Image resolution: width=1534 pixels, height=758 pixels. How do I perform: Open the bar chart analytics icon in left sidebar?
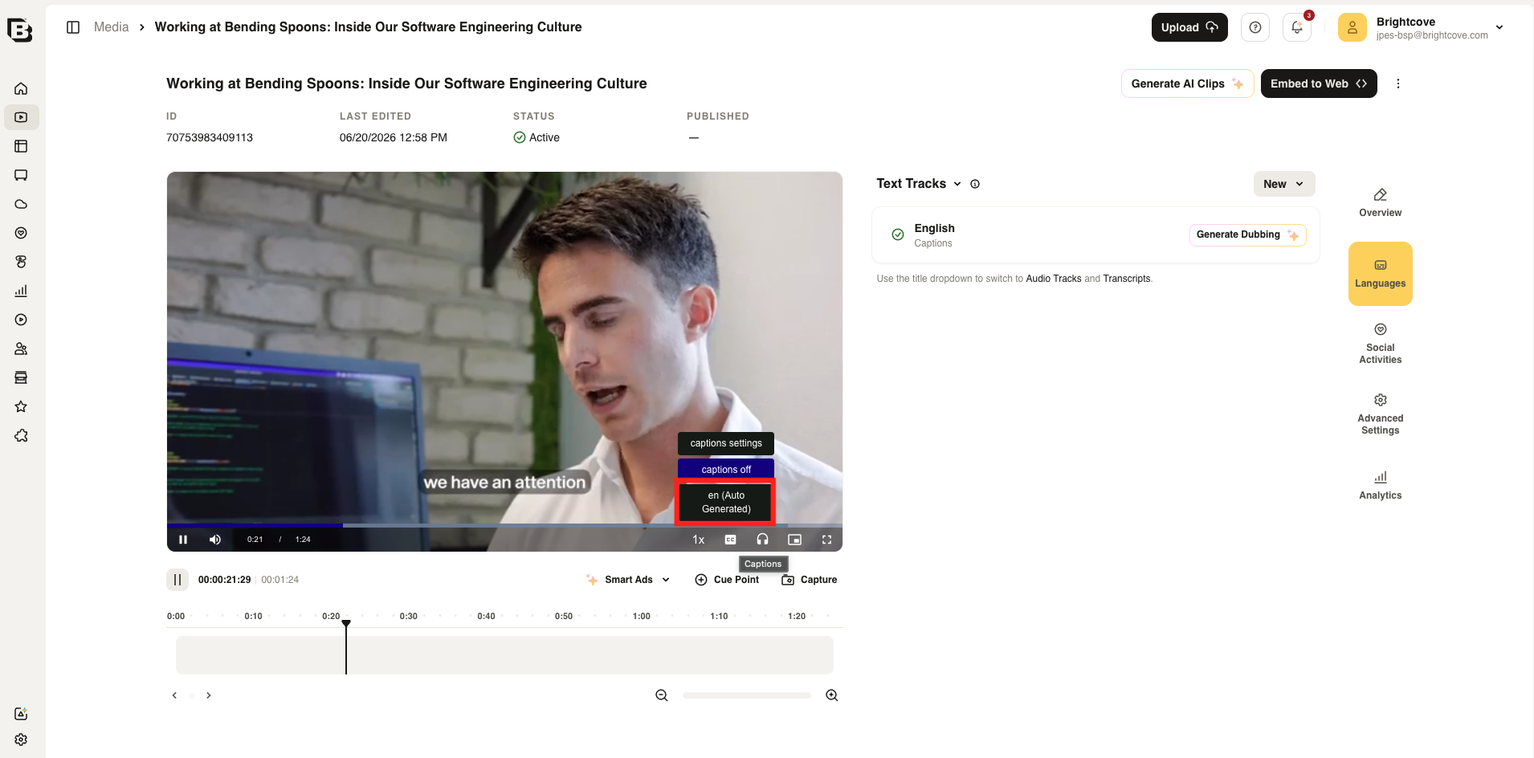tap(21, 291)
